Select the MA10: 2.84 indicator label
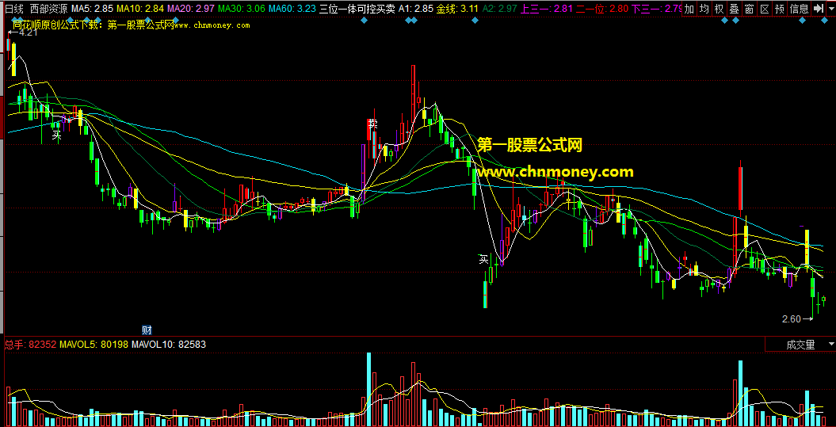The image size is (836, 427). click(140, 9)
